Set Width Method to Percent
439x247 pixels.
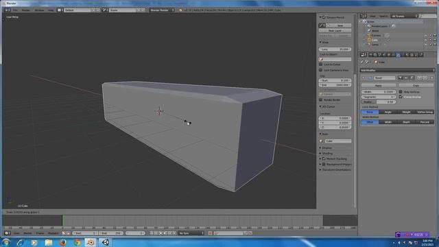pos(425,122)
